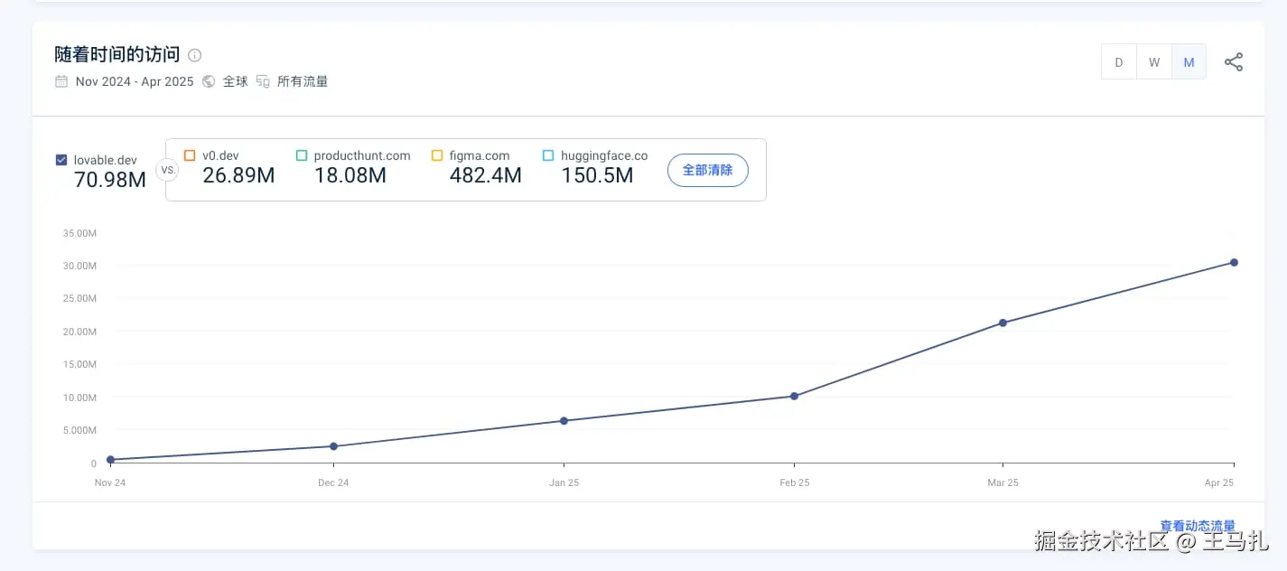Viewport: 1287px width, 571px height.
Task: Click the 全部清除 button
Action: click(x=707, y=170)
